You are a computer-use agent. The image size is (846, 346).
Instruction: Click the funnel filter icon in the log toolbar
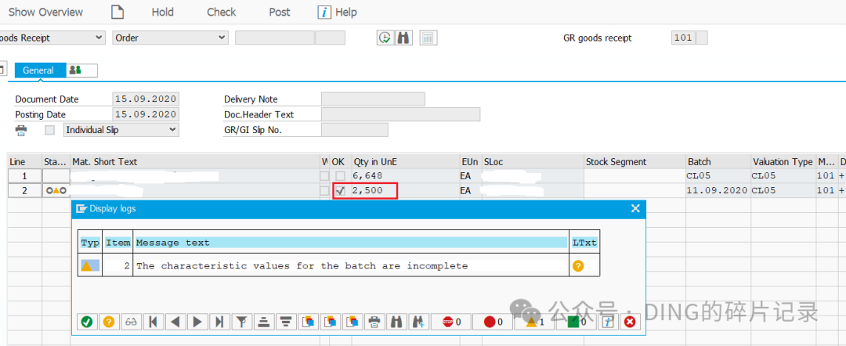241,322
